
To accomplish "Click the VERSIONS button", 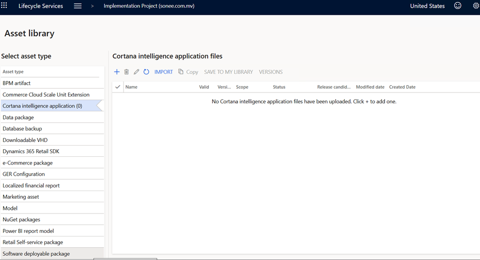I will (x=271, y=72).
